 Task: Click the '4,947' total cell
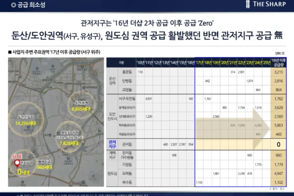coord(278,173)
